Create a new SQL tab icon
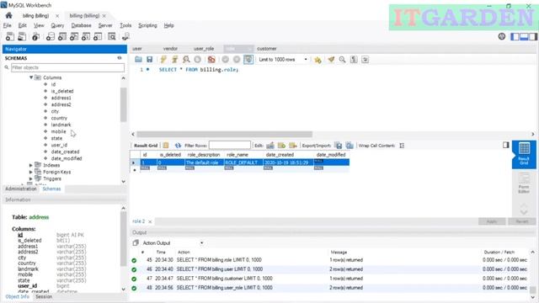This screenshot has height=303, width=539. (10, 36)
